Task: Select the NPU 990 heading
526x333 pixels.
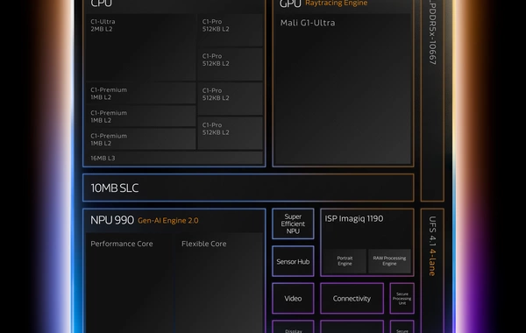Action: 112,220
